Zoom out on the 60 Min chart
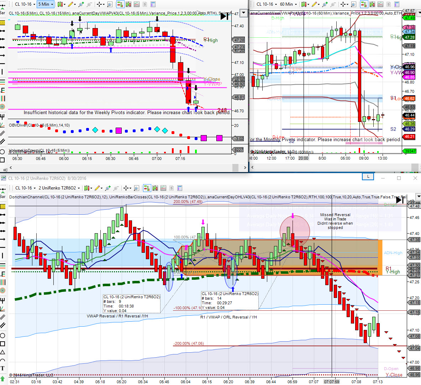The height and width of the screenshot is (385, 421). pyautogui.click(x=333, y=4)
